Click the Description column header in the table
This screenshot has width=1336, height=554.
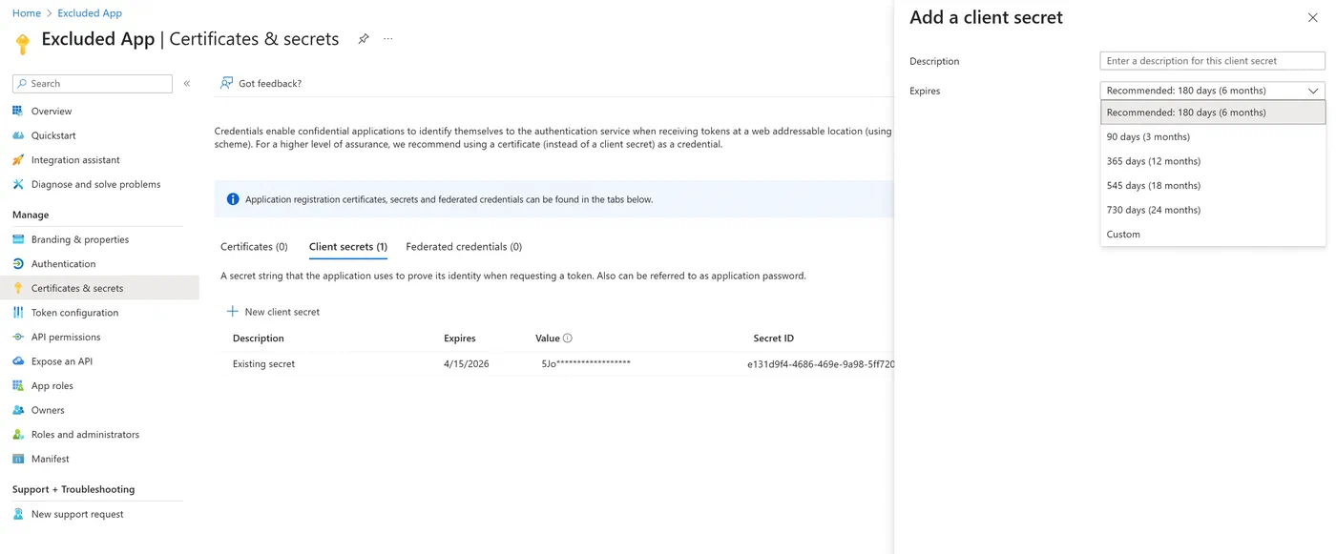tap(259, 339)
